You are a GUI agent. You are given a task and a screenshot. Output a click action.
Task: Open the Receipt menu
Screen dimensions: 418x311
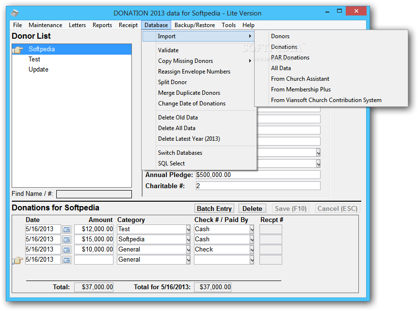coord(128,25)
